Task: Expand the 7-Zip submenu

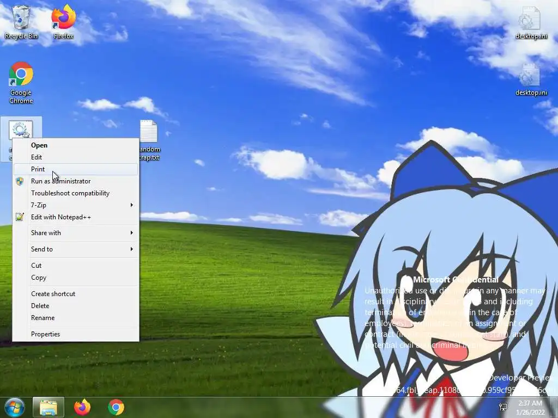Action: 75,205
